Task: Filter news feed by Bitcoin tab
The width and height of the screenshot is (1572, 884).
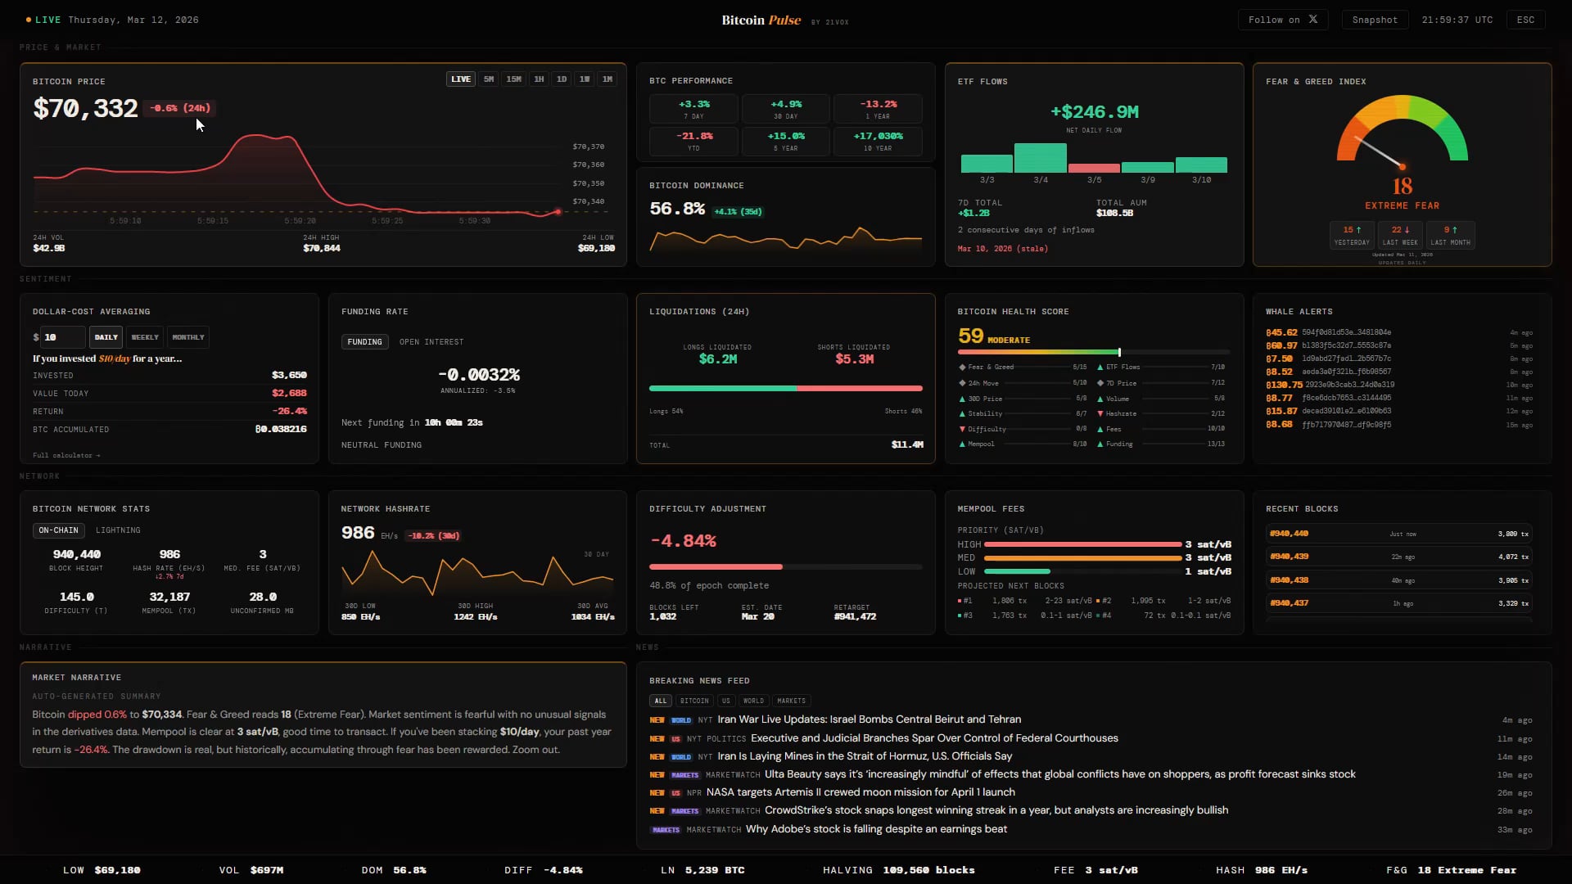Action: pos(694,701)
